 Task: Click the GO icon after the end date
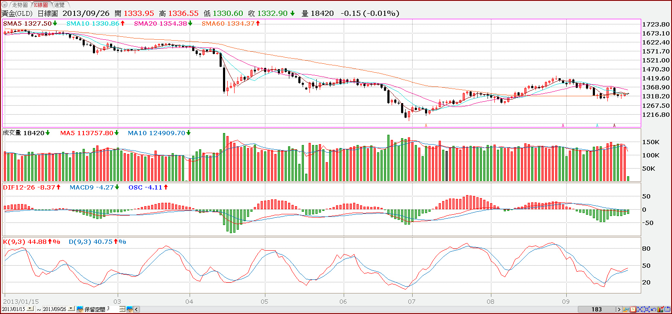(x=80, y=309)
